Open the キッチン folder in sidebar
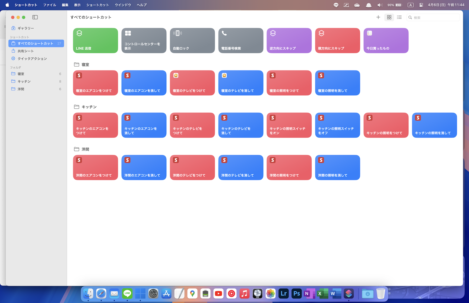469x303 pixels. point(24,81)
